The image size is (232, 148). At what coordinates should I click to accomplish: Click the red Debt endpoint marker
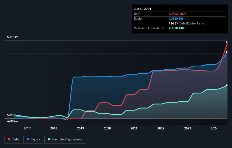[227, 42]
